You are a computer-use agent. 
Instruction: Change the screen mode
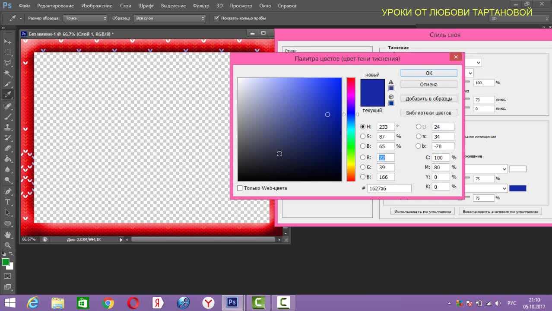pyautogui.click(x=8, y=287)
